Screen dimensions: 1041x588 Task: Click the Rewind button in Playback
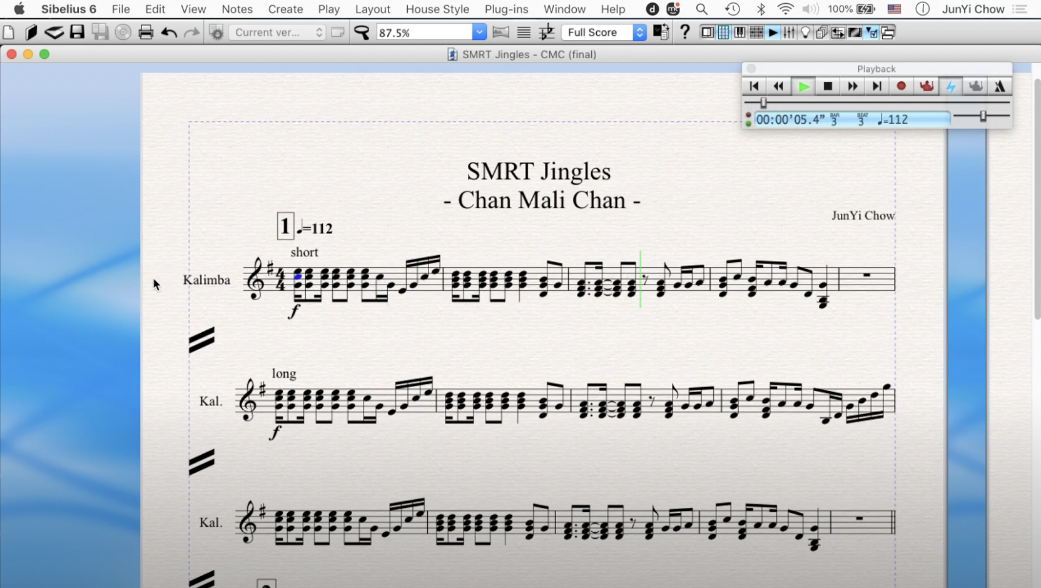(778, 86)
